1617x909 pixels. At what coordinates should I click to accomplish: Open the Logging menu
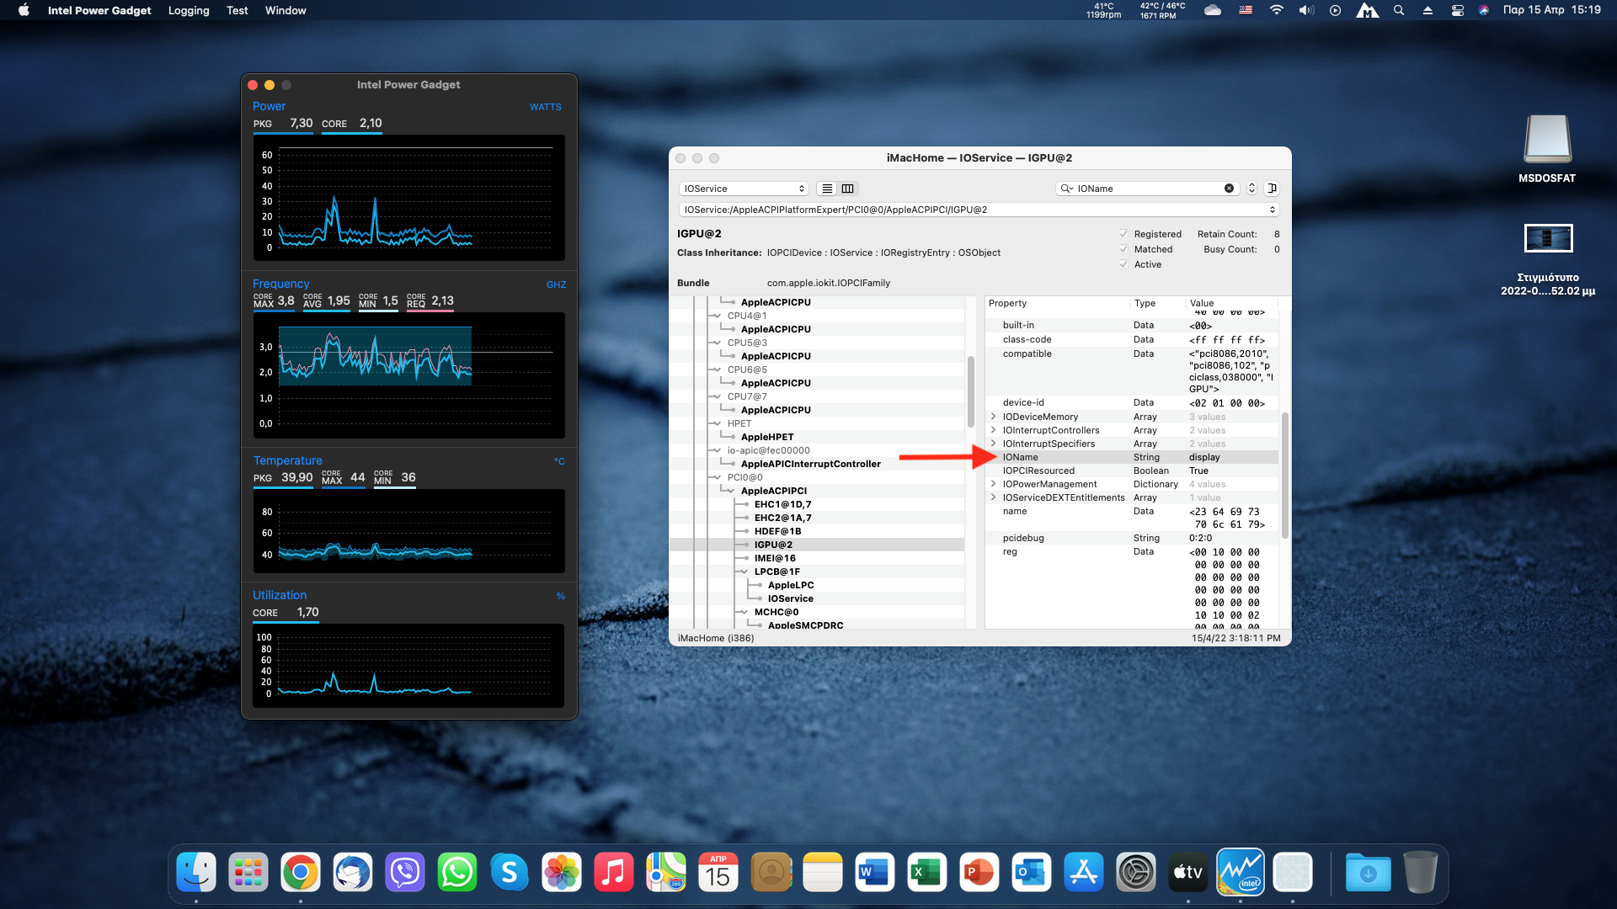click(x=189, y=10)
